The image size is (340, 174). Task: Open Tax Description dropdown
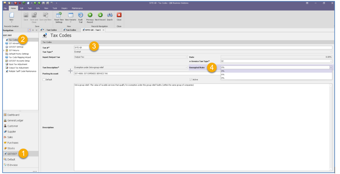pos(186,67)
